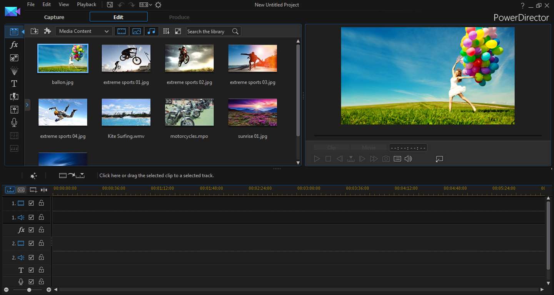Uncheck the effect (fx) track checkbox
This screenshot has height=295, width=554.
pyautogui.click(x=31, y=230)
